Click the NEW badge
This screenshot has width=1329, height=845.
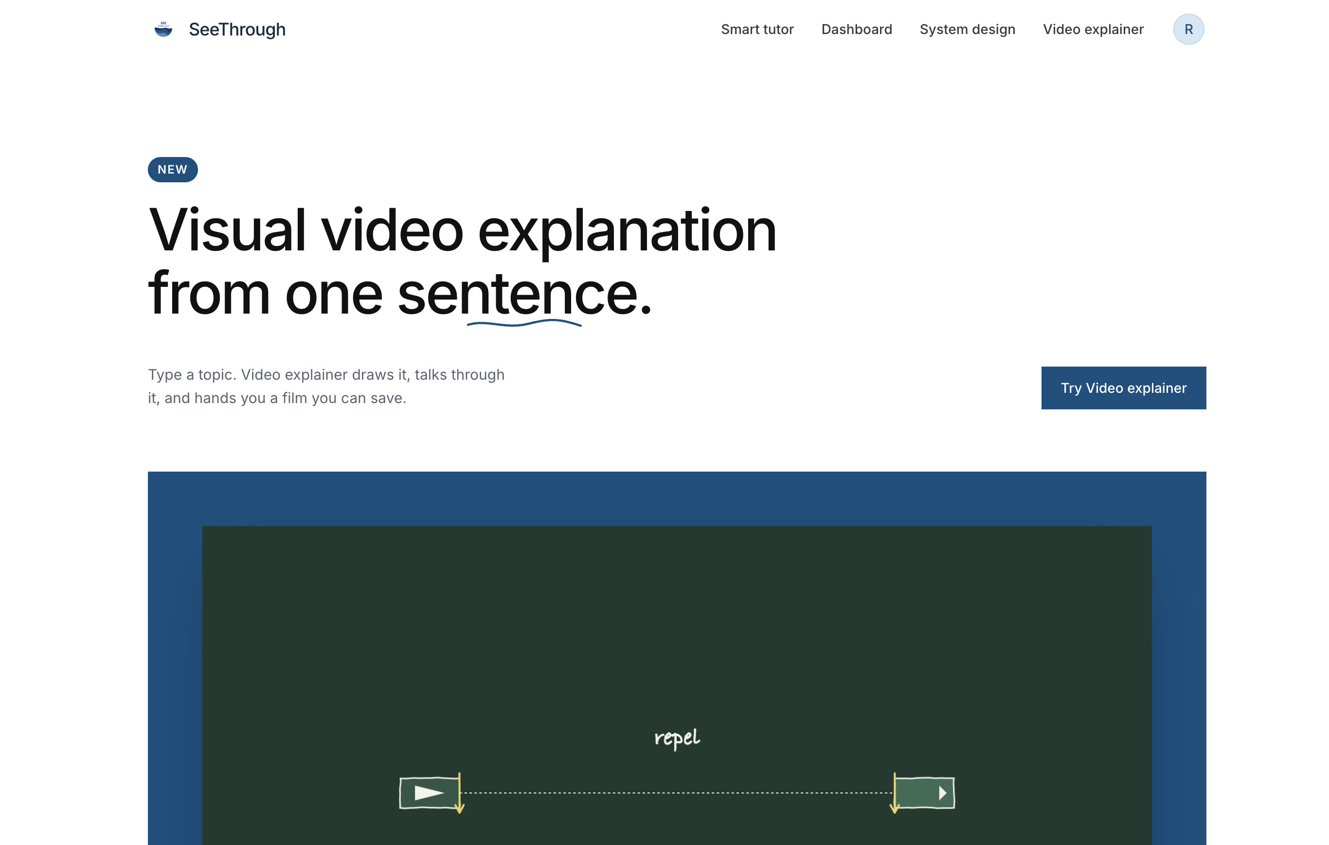(173, 169)
